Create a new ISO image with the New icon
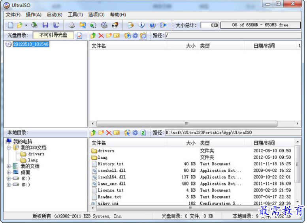Screen dimensions: 307x223 (11, 25)
